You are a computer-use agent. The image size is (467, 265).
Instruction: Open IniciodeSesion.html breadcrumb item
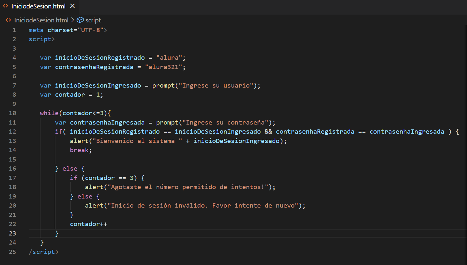(x=41, y=20)
